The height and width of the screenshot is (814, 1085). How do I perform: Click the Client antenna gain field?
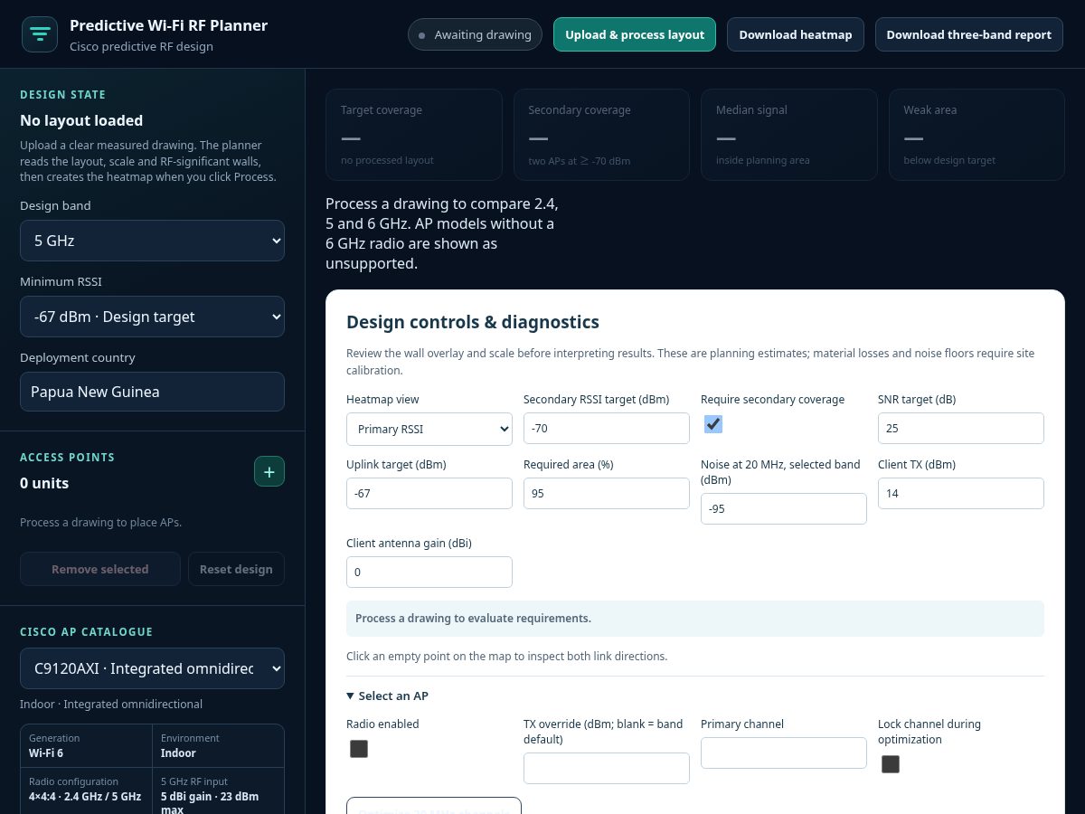pos(429,572)
